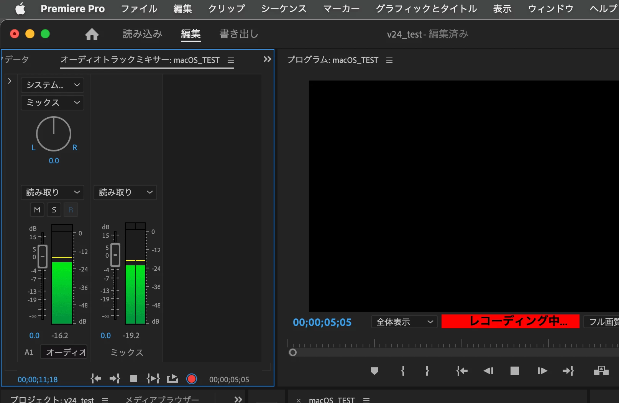This screenshot has width=619, height=403.
Task: Open the ファイル menu
Action: [x=139, y=9]
